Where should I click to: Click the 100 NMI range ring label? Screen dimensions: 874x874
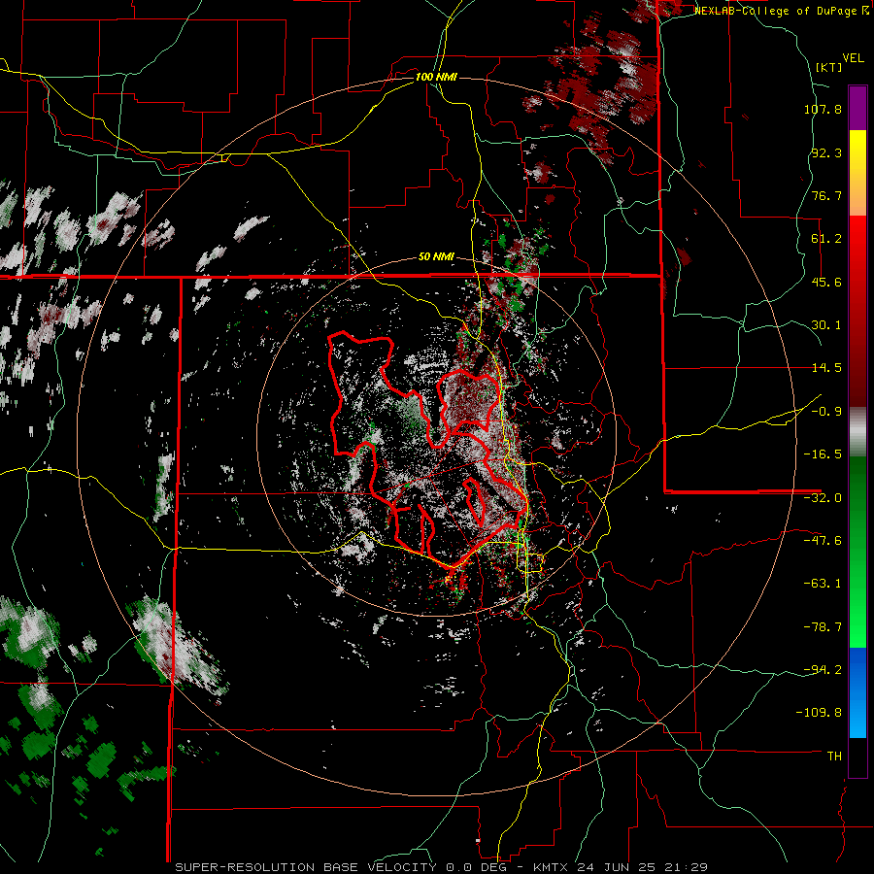pyautogui.click(x=436, y=77)
